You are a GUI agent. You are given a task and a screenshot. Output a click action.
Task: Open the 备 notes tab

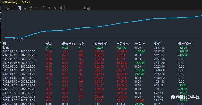click(55, 8)
